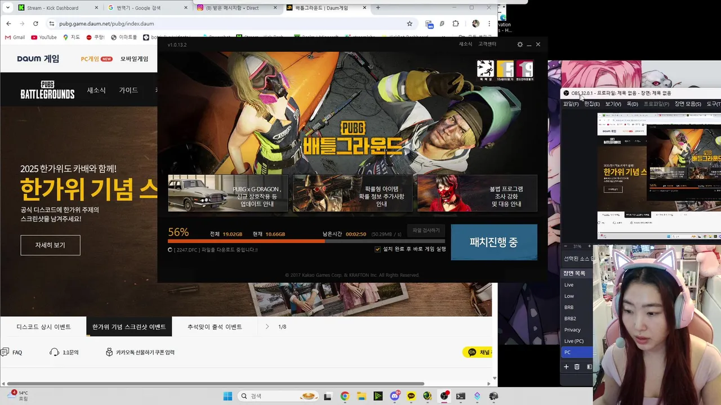The height and width of the screenshot is (405, 721).
Task: Click PUBG Battlegrounds logo on website
Action: click(x=47, y=90)
